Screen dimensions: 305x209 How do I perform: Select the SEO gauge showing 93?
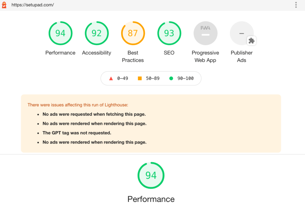tap(169, 33)
